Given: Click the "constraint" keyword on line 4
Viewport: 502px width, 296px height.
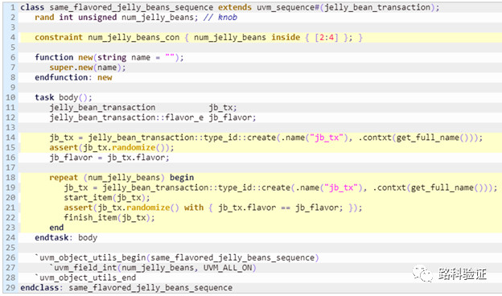Looking at the screenshot, I should 59,37.
